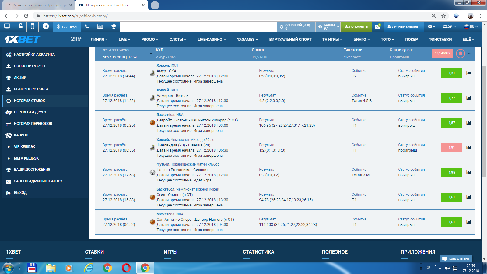Image resolution: width=487 pixels, height=274 pixels.
Task: Open statistics icon for Накхон Ратчасима row
Action: pos(469,172)
